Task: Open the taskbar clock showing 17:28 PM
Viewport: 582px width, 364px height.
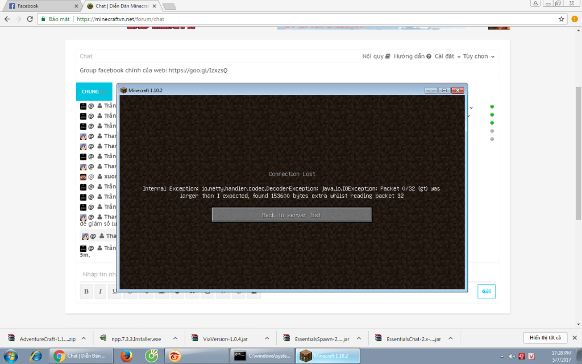Action: coord(561,356)
